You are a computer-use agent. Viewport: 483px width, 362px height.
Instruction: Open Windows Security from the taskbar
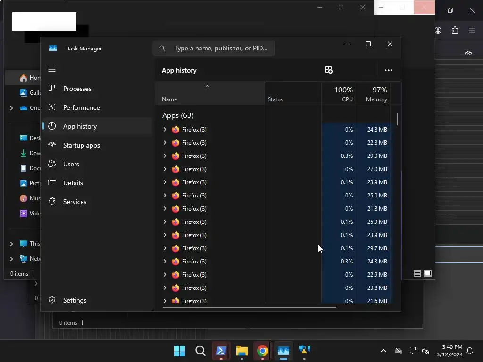304,351
